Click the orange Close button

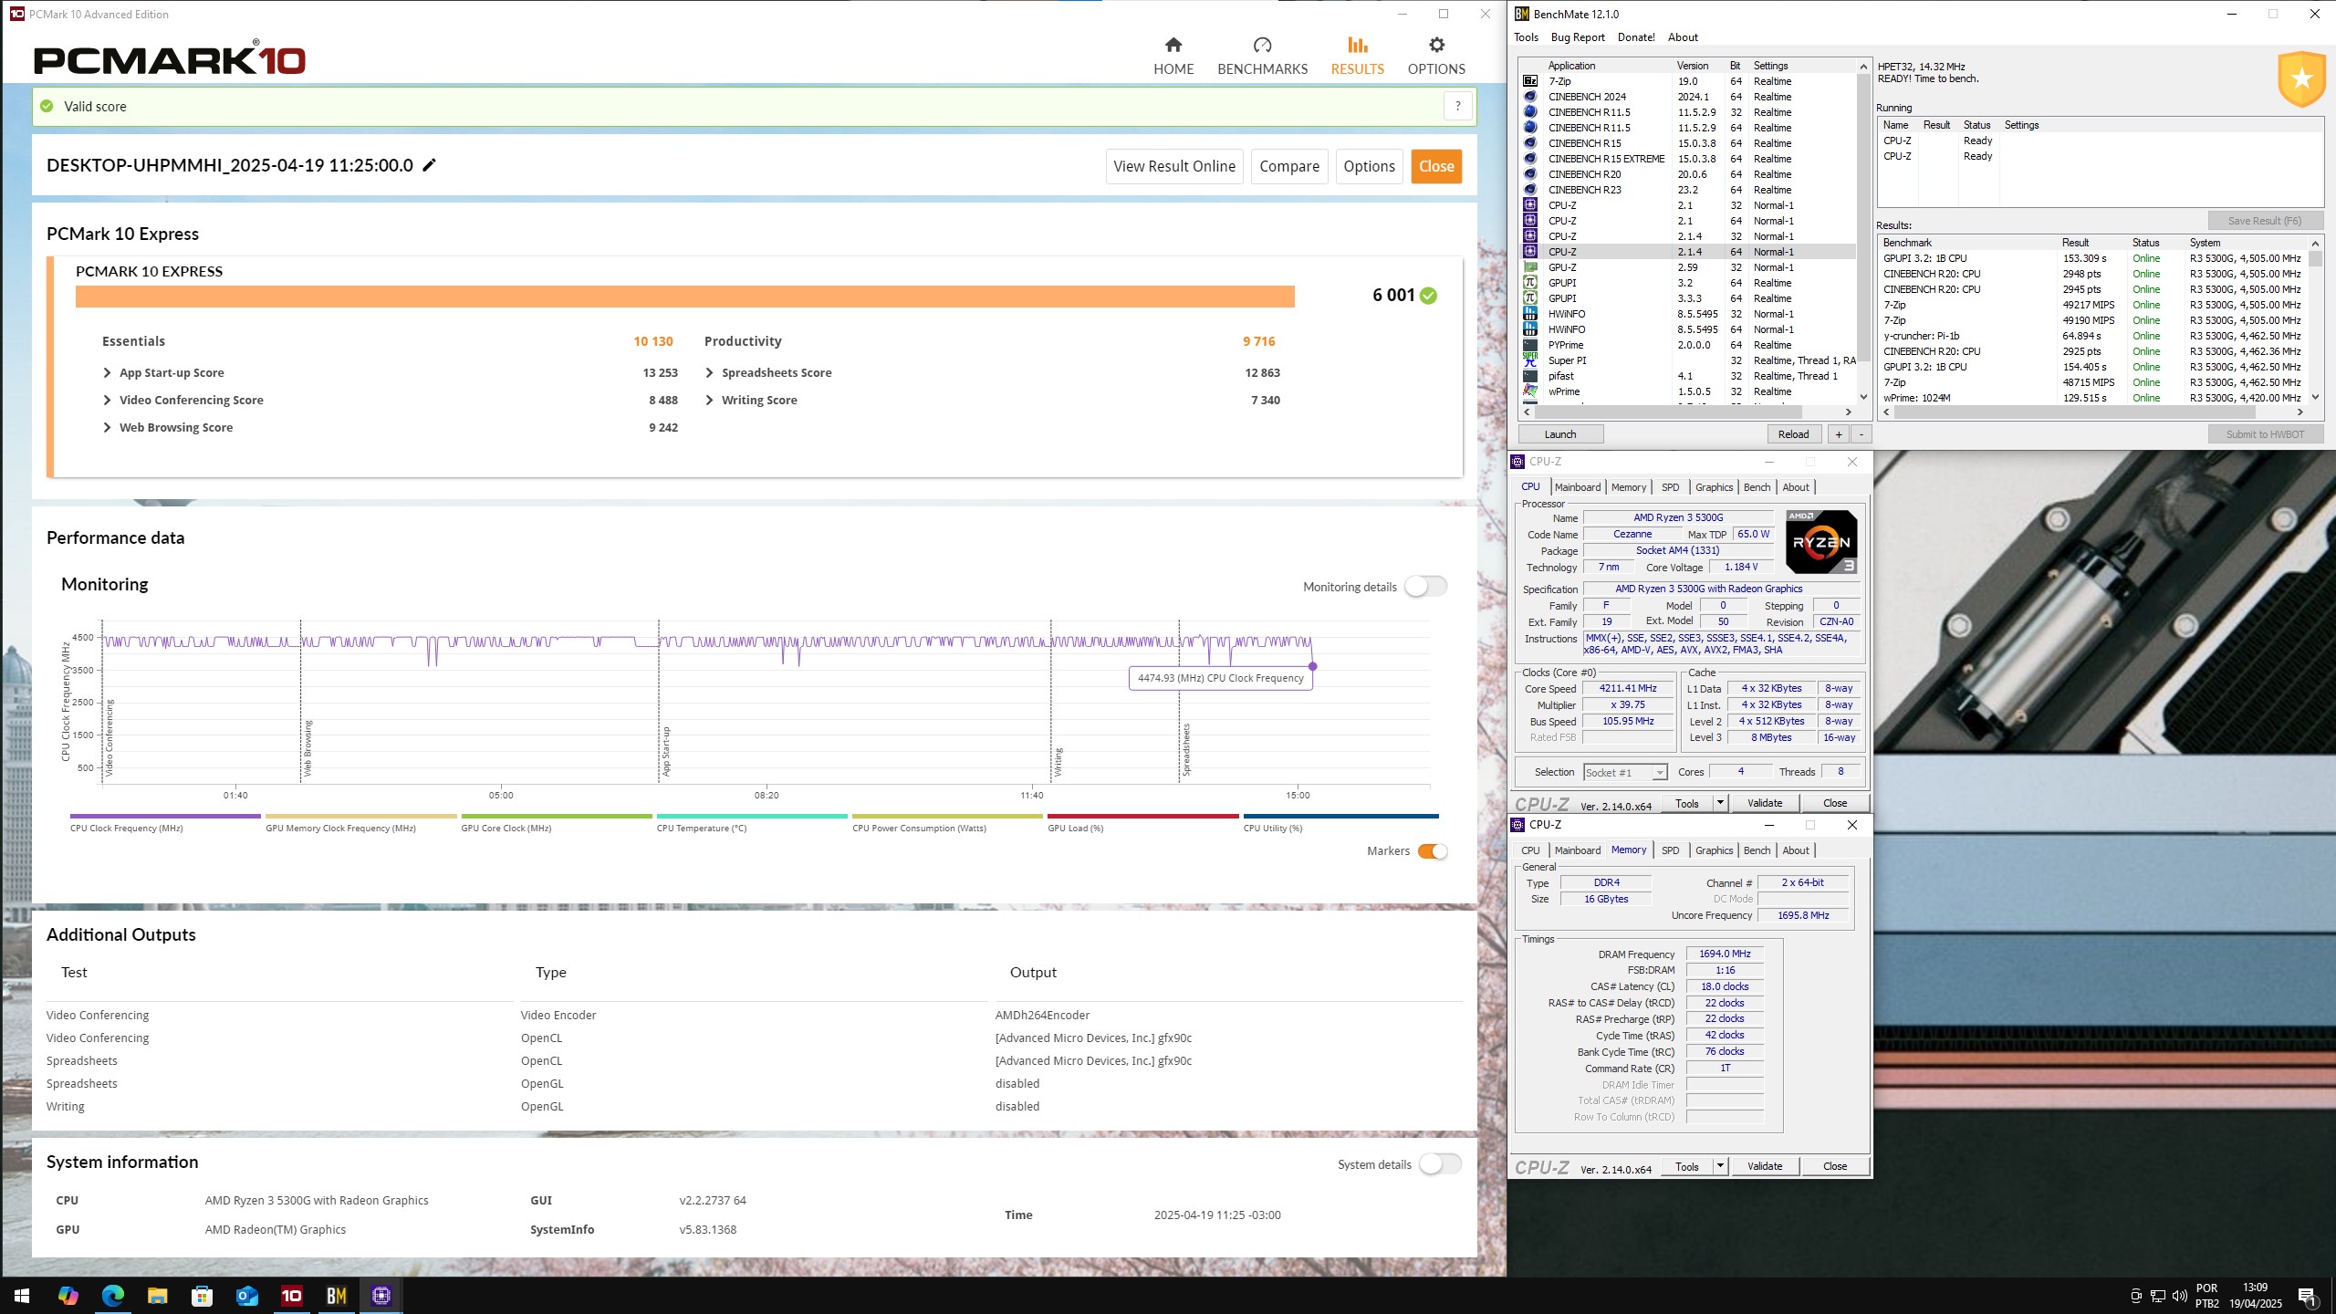(1436, 166)
